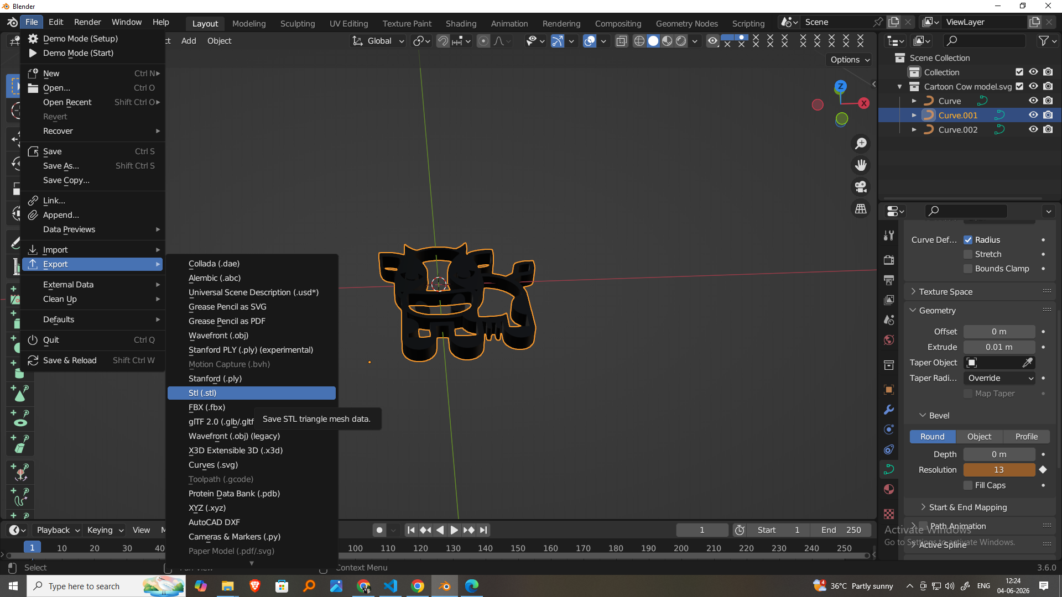Collapse the Cartoon Cow model.svg collection
1062x597 pixels.
click(899, 87)
